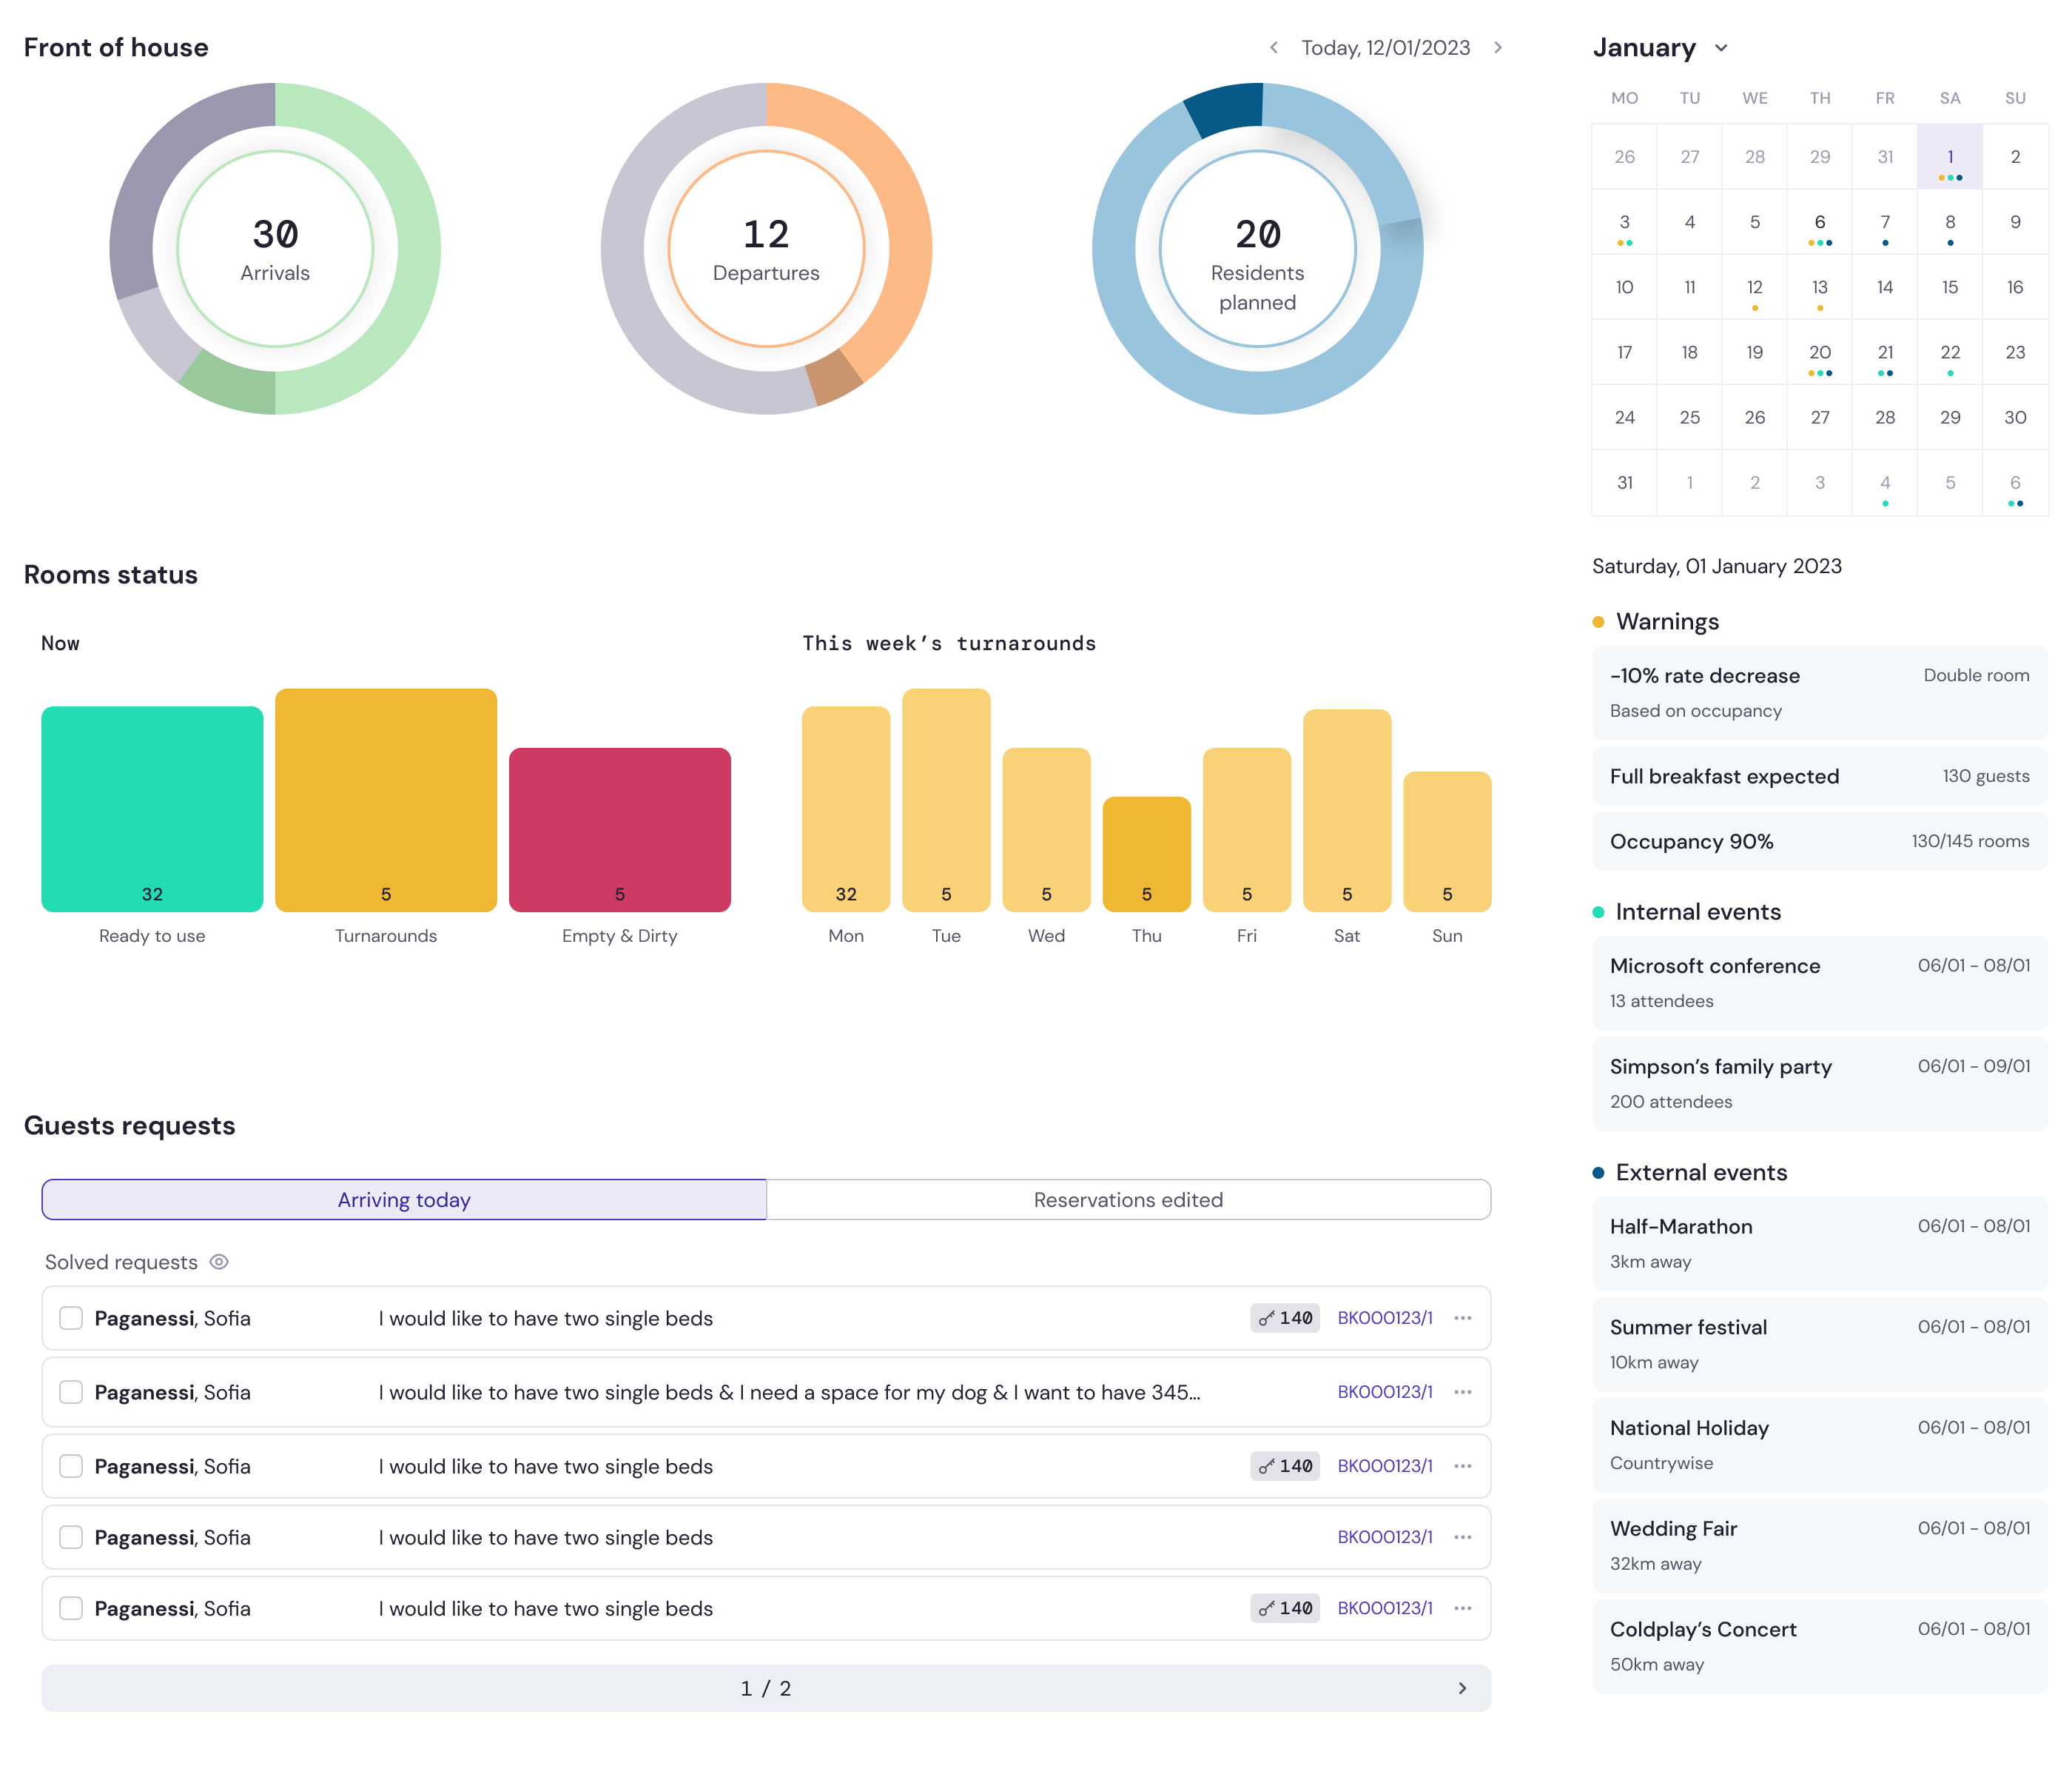Select January 22 in the calendar
The image size is (2072, 1783).
click(x=1949, y=352)
